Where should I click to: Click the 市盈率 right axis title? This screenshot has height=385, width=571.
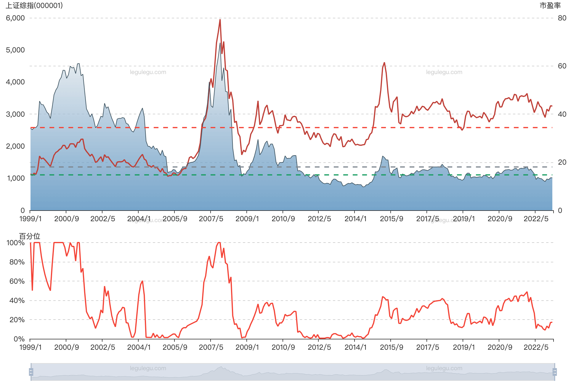(x=550, y=5)
